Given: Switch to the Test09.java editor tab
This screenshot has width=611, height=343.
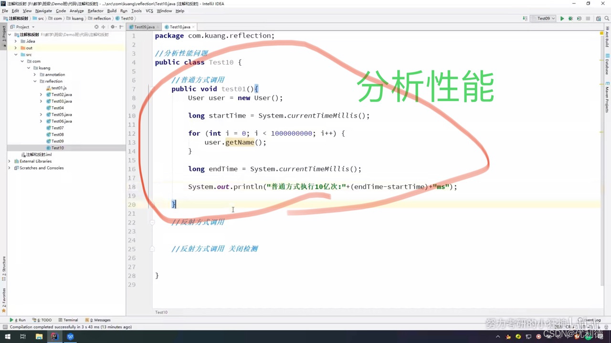Looking at the screenshot, I should click(144, 27).
